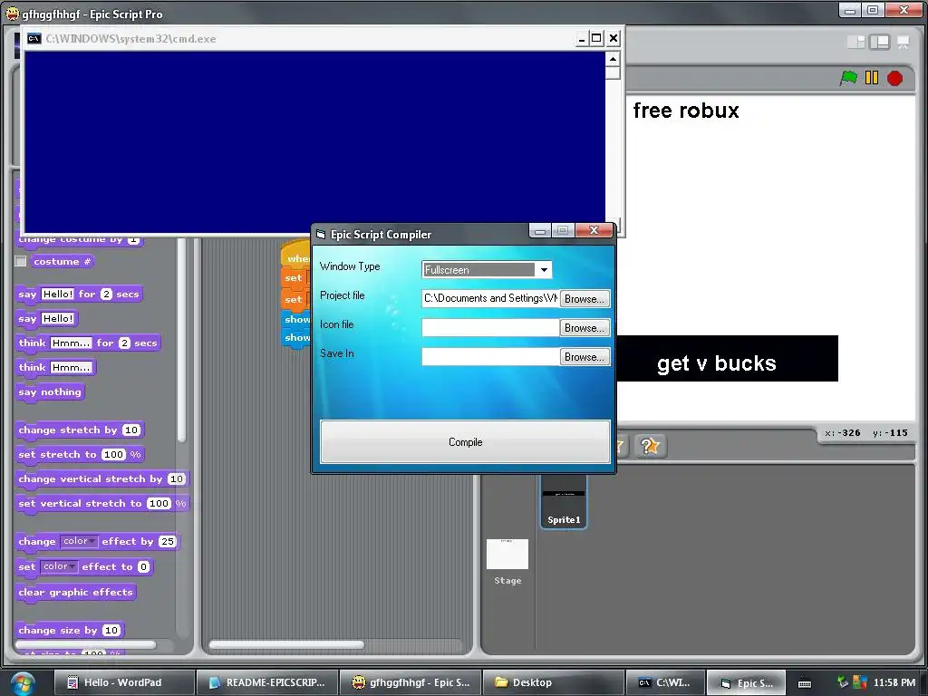
Task: Enter presentation mode icon
Action: tap(904, 42)
